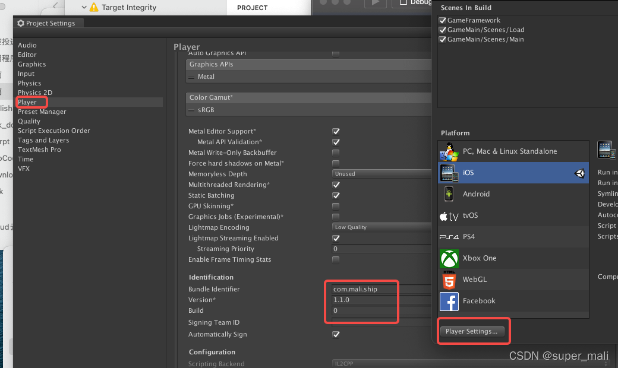Disable Metal Editor Support checkbox
618x368 pixels.
coord(336,131)
